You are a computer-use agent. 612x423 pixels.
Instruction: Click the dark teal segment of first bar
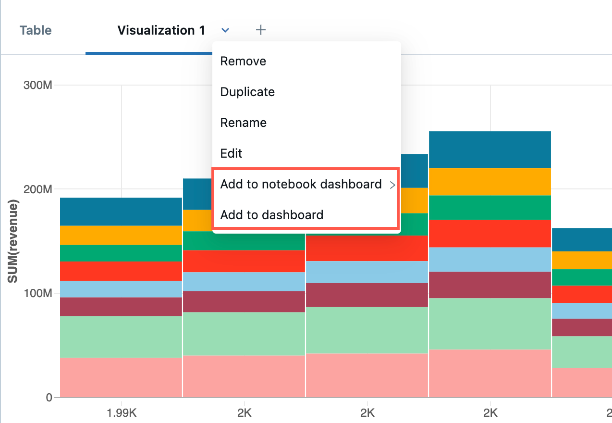coord(120,211)
